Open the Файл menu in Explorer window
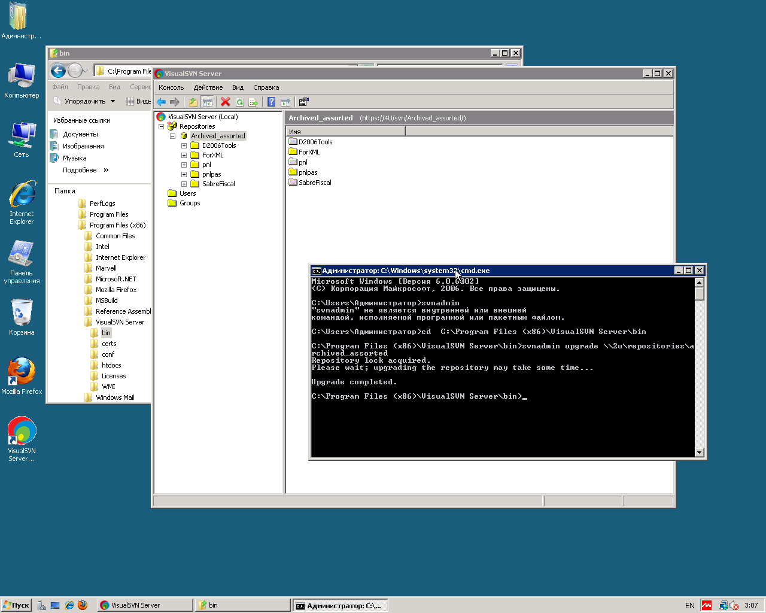766x613 pixels. pyautogui.click(x=60, y=87)
